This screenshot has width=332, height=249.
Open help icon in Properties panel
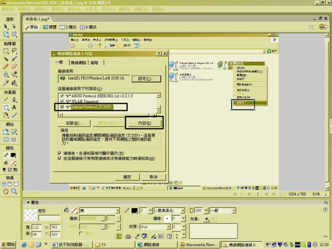coord(325,210)
